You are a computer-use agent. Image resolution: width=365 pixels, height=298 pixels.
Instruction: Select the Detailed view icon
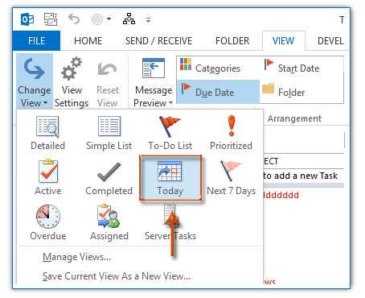[47, 133]
